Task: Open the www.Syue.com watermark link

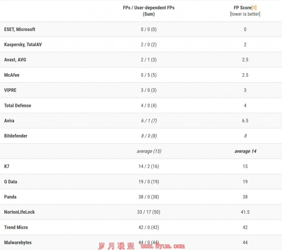Action: tap(163, 246)
